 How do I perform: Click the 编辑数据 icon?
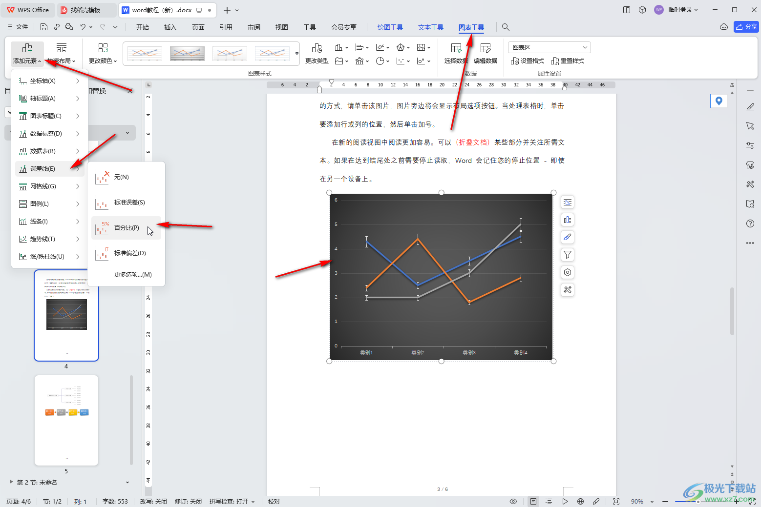tap(486, 54)
